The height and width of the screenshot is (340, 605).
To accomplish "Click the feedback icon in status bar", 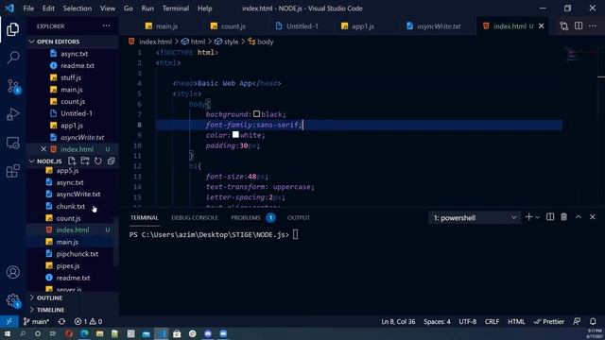I will tap(577, 321).
